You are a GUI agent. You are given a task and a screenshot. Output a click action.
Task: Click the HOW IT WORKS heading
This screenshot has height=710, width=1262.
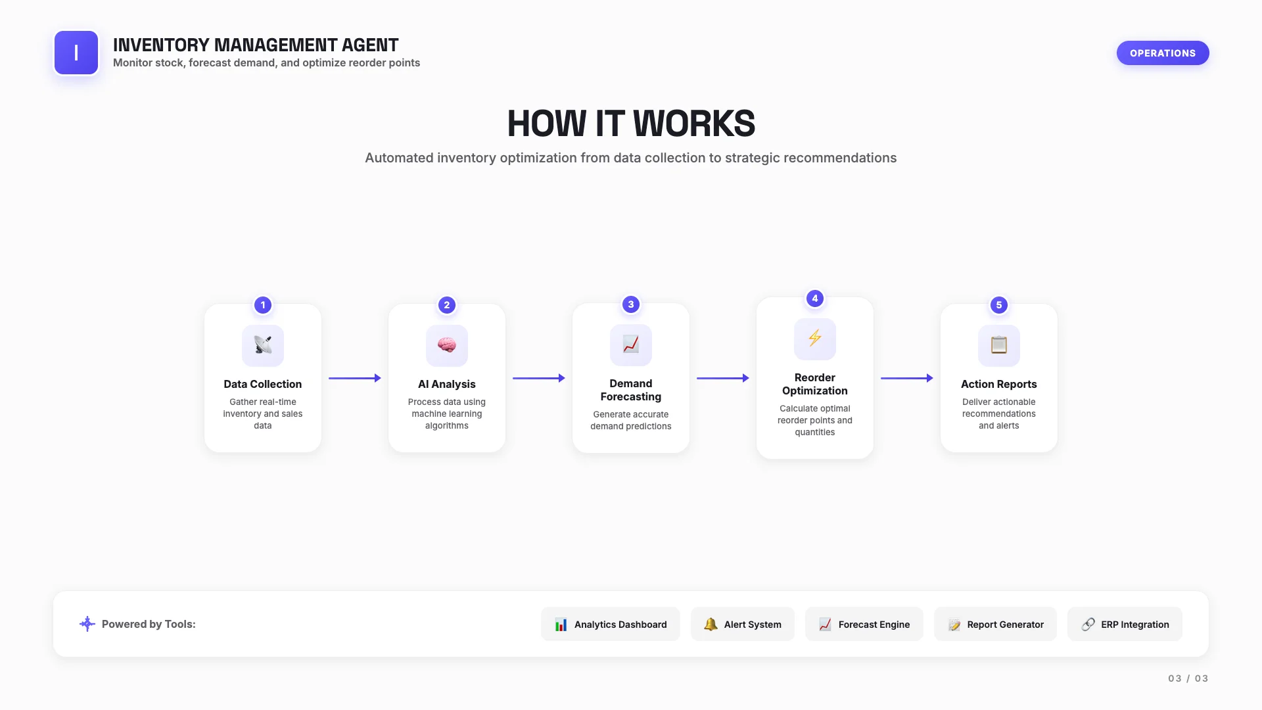click(631, 124)
